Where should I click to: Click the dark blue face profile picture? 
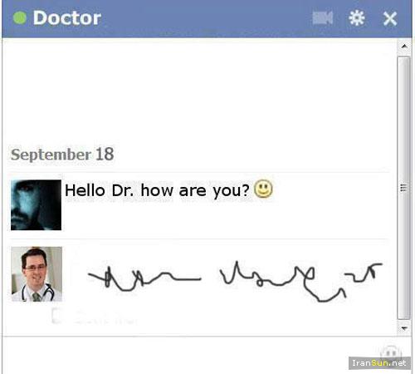[36, 205]
